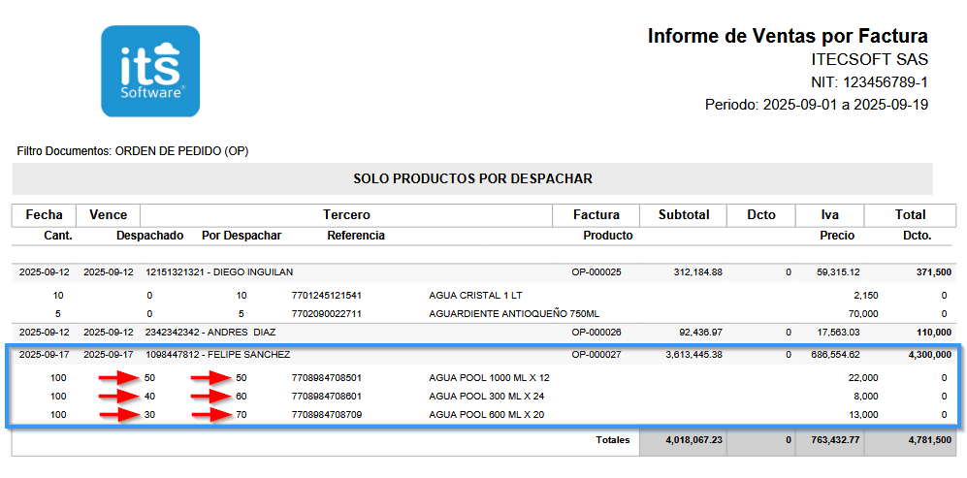Image resolution: width=967 pixels, height=478 pixels.
Task: Select the FELIPE SANCHEZ customer row
Action: click(217, 355)
